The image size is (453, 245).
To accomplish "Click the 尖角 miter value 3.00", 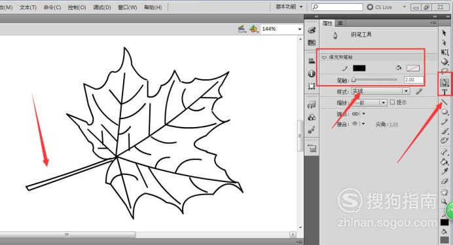I will click(393, 124).
